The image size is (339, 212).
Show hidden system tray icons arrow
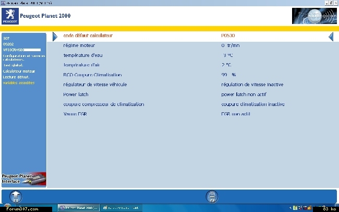290,208
